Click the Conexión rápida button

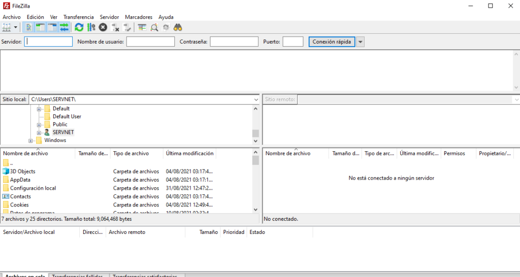coord(332,42)
